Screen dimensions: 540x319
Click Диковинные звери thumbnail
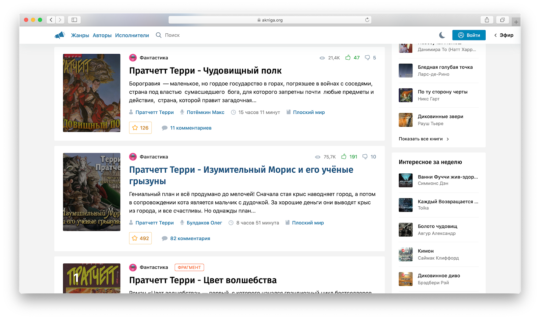[x=406, y=120]
